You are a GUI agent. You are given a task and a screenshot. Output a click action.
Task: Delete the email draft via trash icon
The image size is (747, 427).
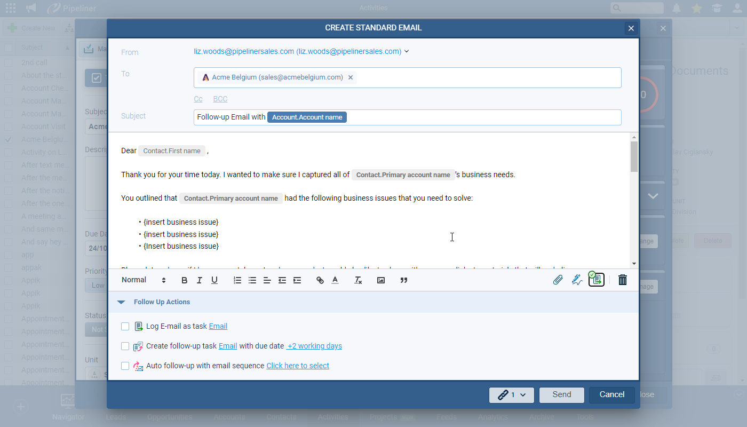click(x=622, y=279)
